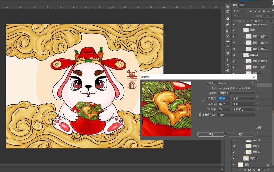Uncheck the 重新采样 resample checkbox
The width and height of the screenshot is (274, 172).
pyautogui.click(x=200, y=115)
